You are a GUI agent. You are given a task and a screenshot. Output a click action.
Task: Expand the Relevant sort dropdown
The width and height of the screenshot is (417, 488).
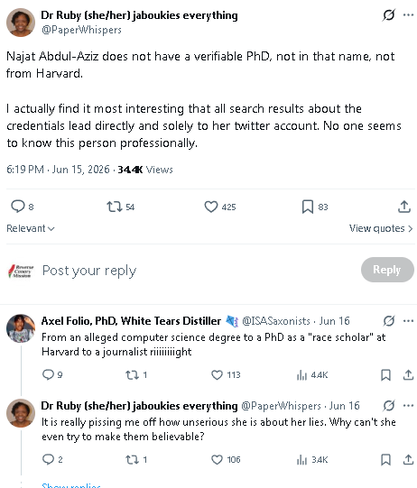coord(31,228)
